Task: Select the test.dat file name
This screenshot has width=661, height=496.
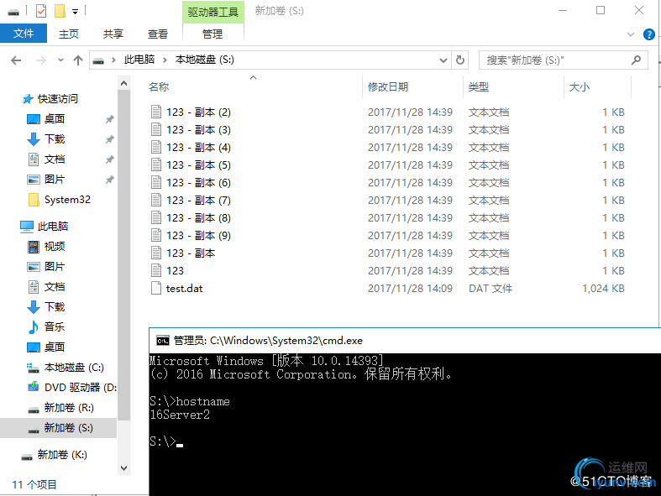Action: pyautogui.click(x=184, y=289)
